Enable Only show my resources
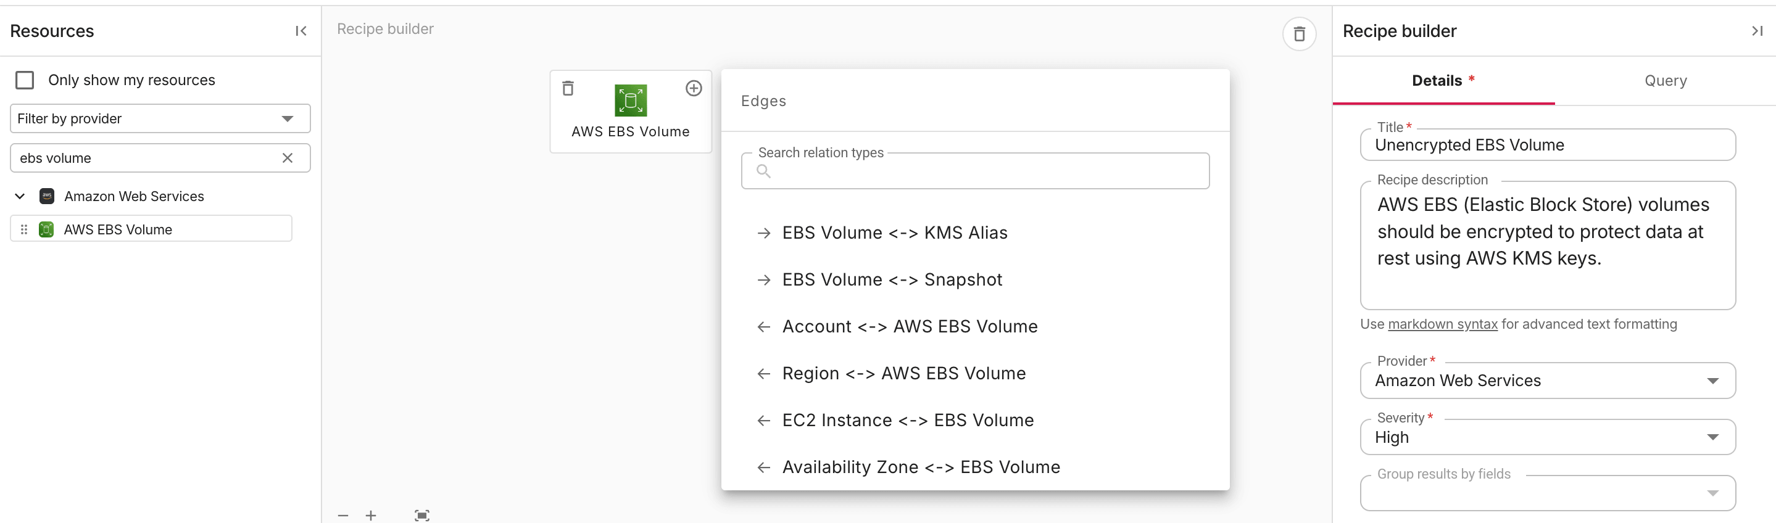 (25, 80)
